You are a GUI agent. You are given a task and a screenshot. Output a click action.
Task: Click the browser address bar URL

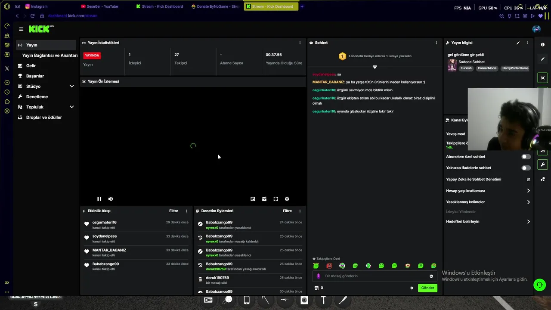pyautogui.click(x=73, y=16)
